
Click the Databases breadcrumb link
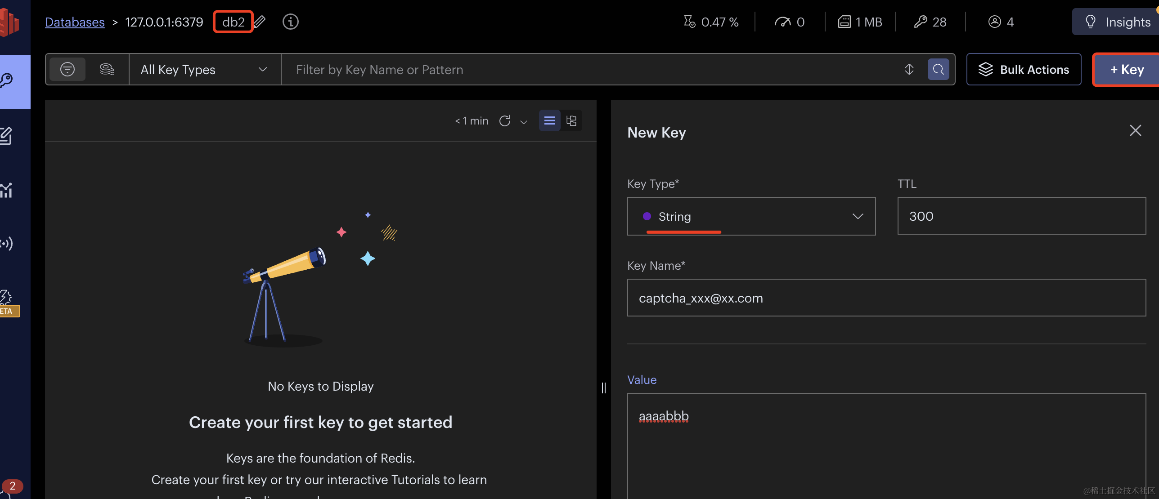[75, 22]
